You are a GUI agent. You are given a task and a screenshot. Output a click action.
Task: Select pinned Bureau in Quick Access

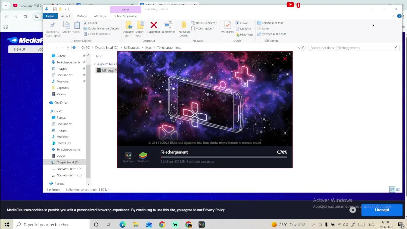61,56
